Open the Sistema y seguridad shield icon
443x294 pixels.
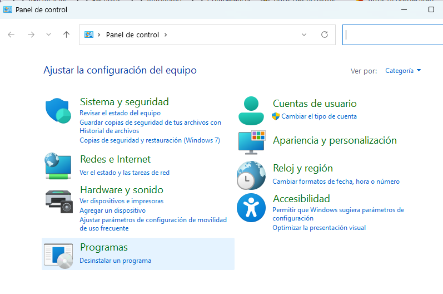click(58, 111)
